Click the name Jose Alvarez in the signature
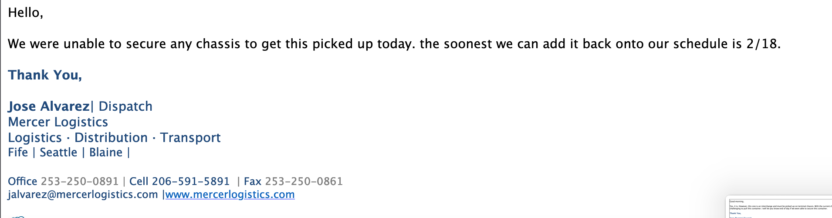This screenshot has width=832, height=218. (x=48, y=106)
